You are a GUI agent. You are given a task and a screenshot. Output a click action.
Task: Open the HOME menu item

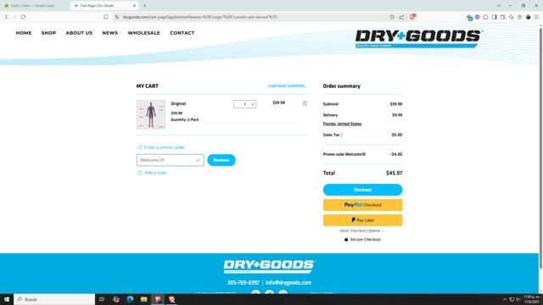[x=24, y=33]
